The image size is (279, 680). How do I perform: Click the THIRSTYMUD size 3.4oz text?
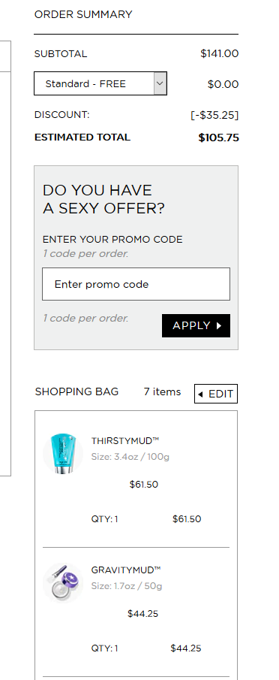pyautogui.click(x=130, y=457)
